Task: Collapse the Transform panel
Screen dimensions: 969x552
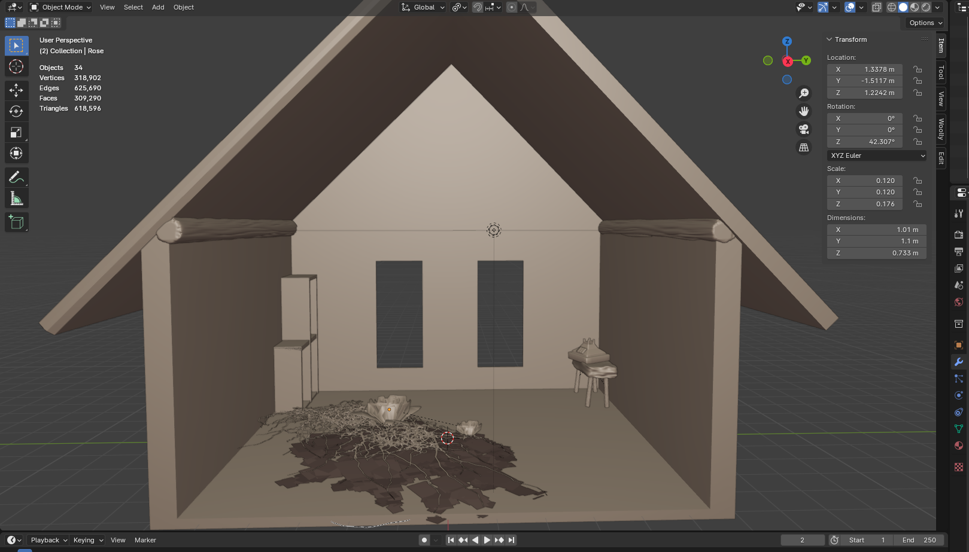Action: pyautogui.click(x=830, y=39)
